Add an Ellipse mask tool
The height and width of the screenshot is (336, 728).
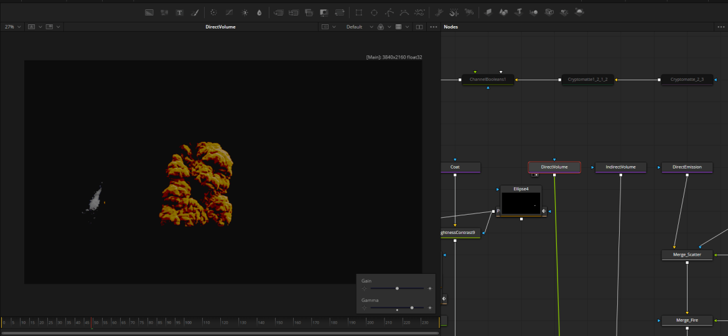click(x=374, y=12)
